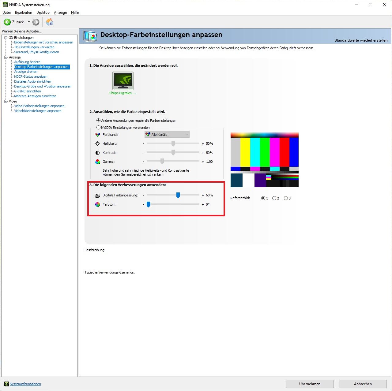Open HDCP-Status anzeigen

coord(31,76)
